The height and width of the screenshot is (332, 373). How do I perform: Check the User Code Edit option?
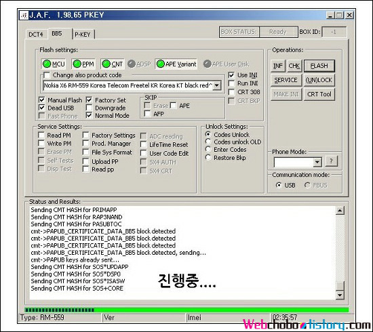(x=144, y=153)
